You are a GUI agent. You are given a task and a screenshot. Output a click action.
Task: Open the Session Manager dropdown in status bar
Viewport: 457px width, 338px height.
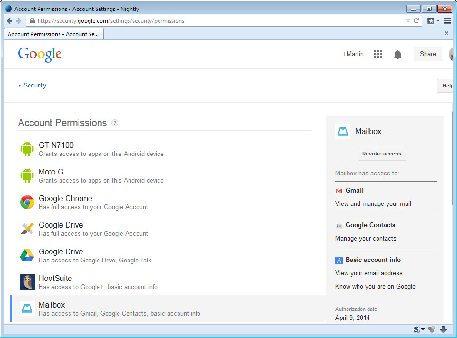coord(418,329)
